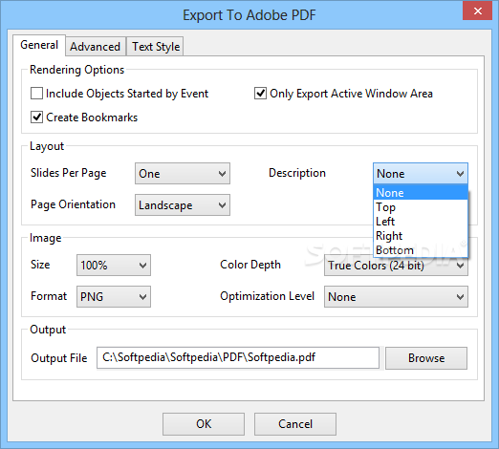The width and height of the screenshot is (499, 449).
Task: Choose Left in the Description list
Action: 421,222
